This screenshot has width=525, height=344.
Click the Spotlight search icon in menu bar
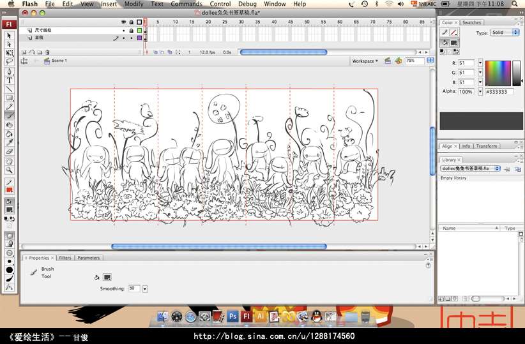coord(515,4)
